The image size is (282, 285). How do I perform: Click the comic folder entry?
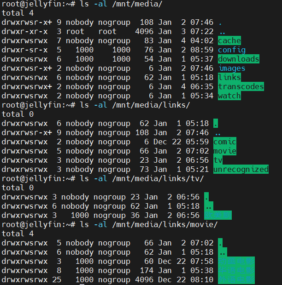coord(224,142)
